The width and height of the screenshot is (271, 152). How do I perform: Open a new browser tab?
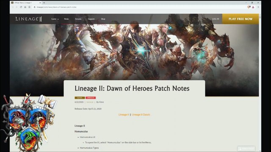coord(44,3)
